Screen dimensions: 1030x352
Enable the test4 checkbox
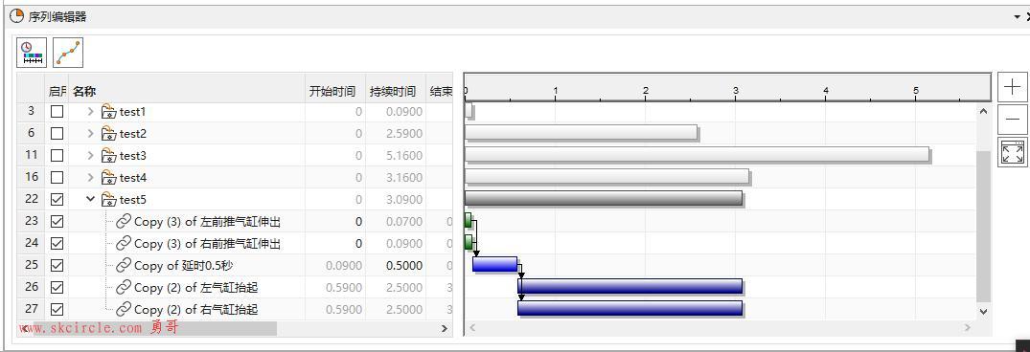(x=57, y=178)
